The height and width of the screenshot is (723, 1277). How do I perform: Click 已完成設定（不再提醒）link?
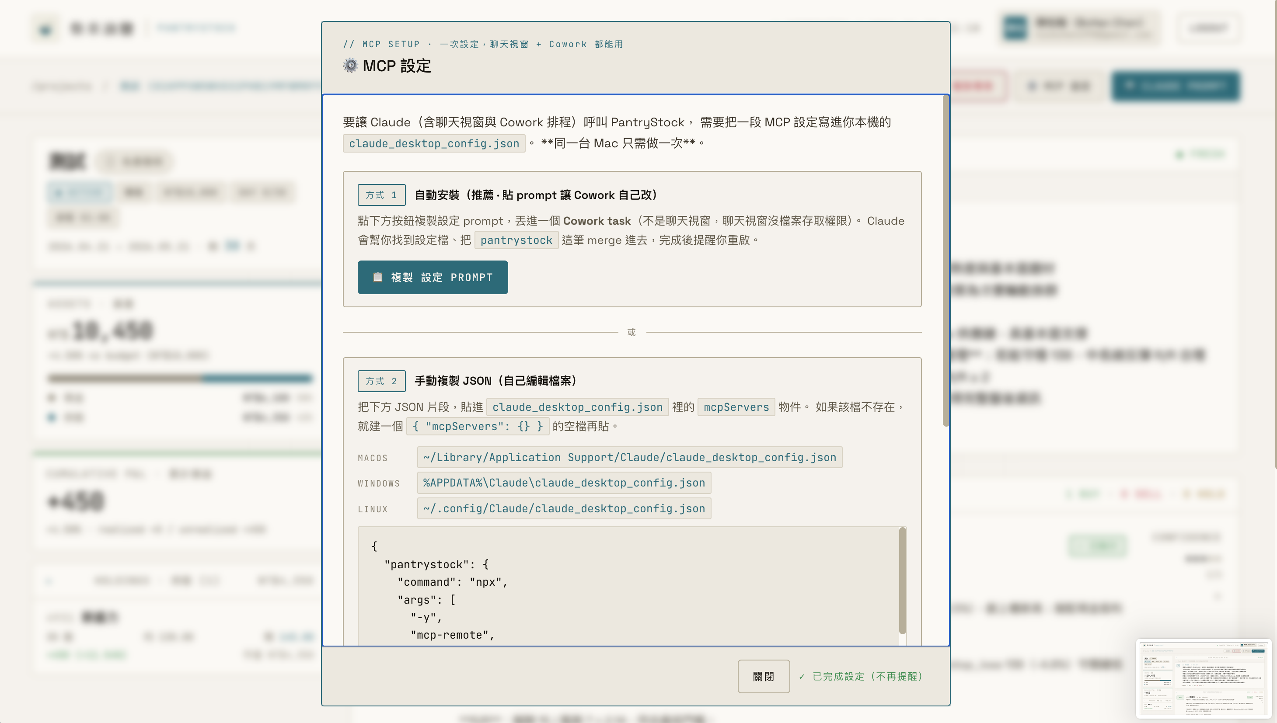click(x=867, y=676)
